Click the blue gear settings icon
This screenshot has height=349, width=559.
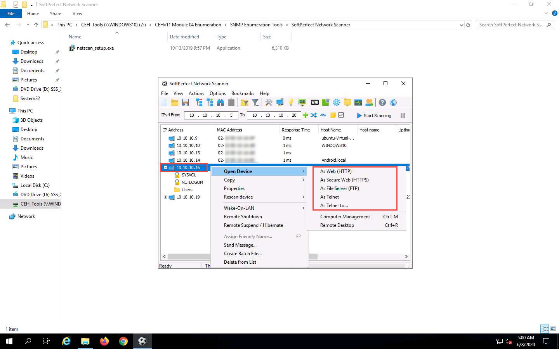tap(337, 102)
